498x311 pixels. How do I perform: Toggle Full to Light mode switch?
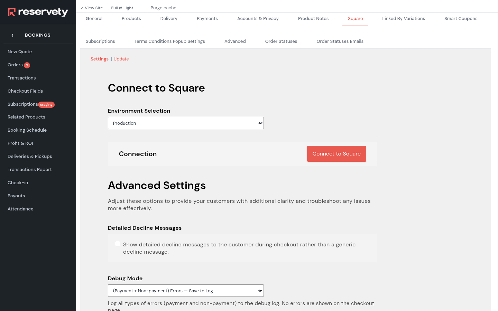122,8
